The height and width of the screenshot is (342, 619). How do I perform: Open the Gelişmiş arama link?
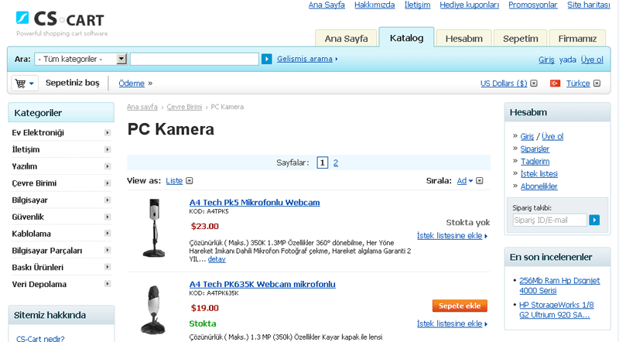pos(305,59)
